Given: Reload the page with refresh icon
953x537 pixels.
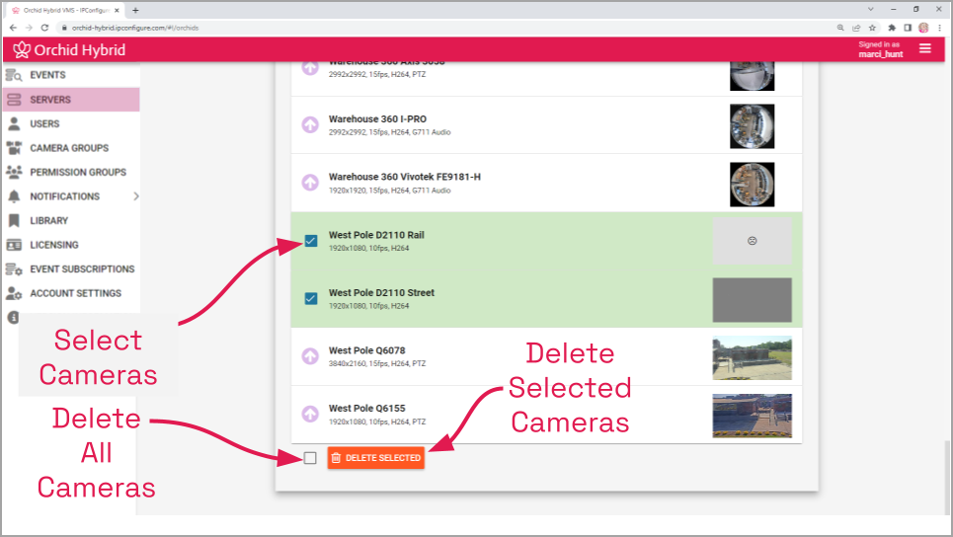Looking at the screenshot, I should point(44,28).
